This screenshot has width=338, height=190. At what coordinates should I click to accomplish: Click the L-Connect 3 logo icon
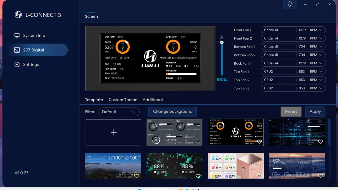click(x=18, y=15)
